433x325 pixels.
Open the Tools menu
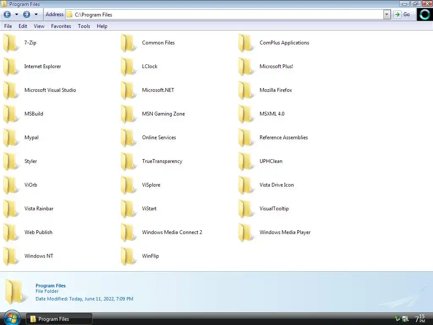84,26
